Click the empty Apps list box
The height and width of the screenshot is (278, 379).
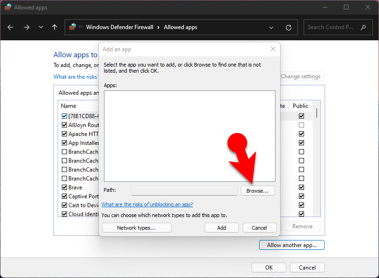click(x=189, y=136)
